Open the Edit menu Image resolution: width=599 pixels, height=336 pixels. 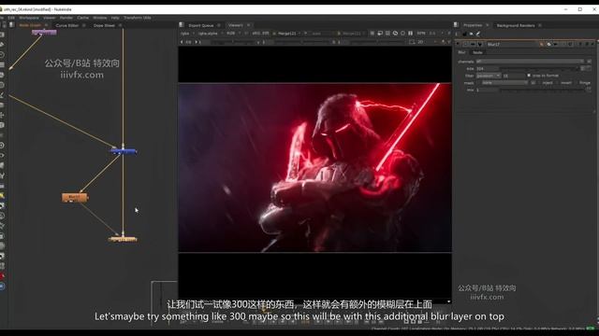11,18
